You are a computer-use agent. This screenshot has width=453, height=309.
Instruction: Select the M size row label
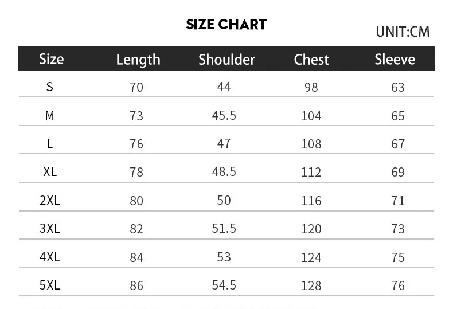50,115
